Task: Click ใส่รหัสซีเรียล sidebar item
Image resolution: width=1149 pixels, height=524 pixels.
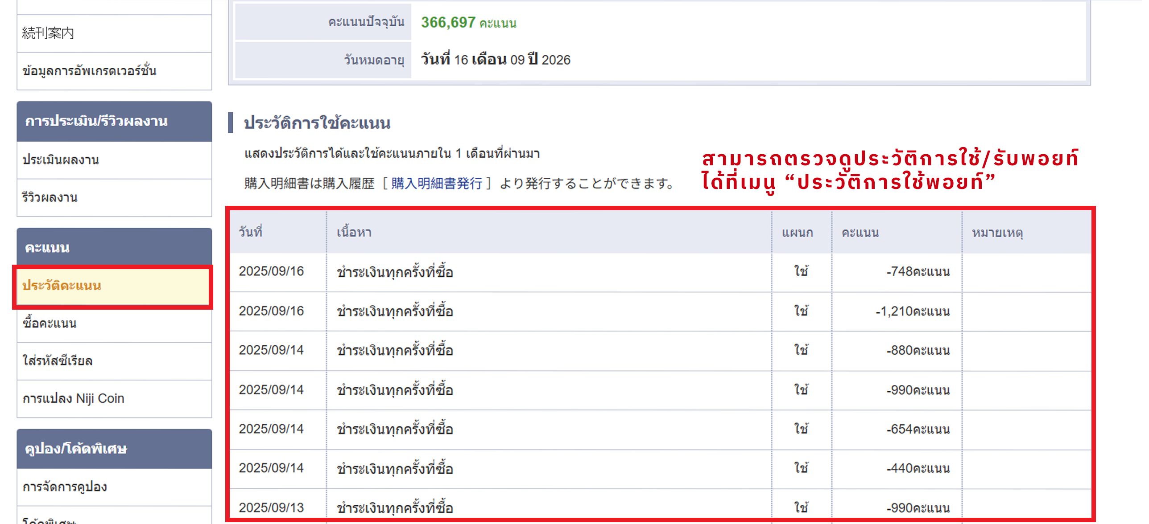Action: pos(58,360)
